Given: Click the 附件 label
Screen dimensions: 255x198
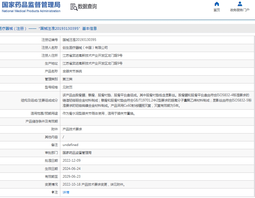Looking at the screenshot, I should pos(54,129).
